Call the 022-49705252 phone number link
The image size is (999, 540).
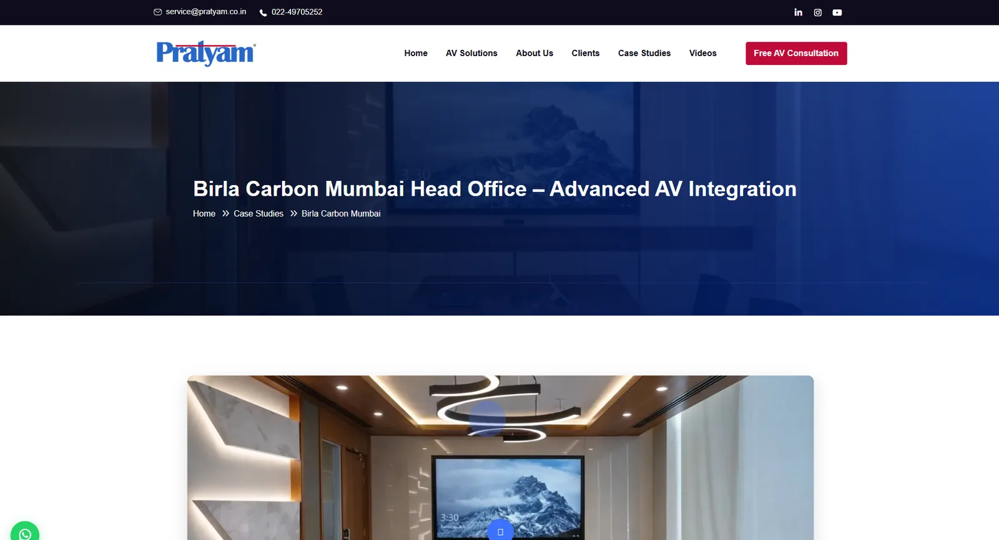point(297,12)
